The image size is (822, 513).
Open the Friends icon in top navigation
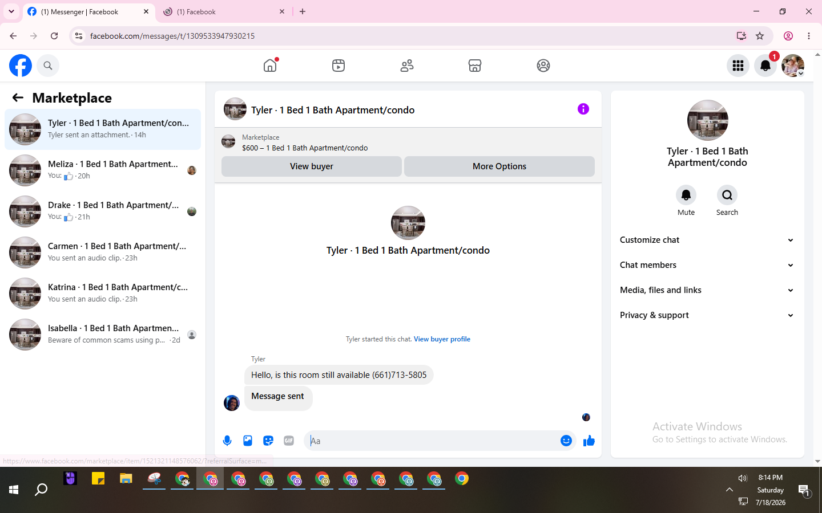(407, 66)
